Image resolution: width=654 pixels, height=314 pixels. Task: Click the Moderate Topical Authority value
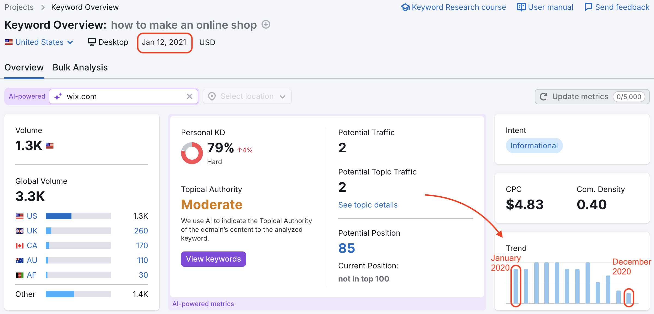pos(212,205)
